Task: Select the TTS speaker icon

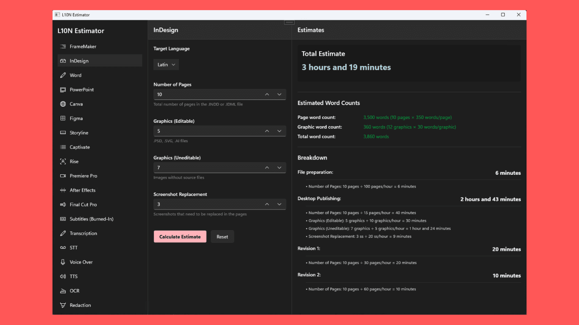Action: point(62,276)
